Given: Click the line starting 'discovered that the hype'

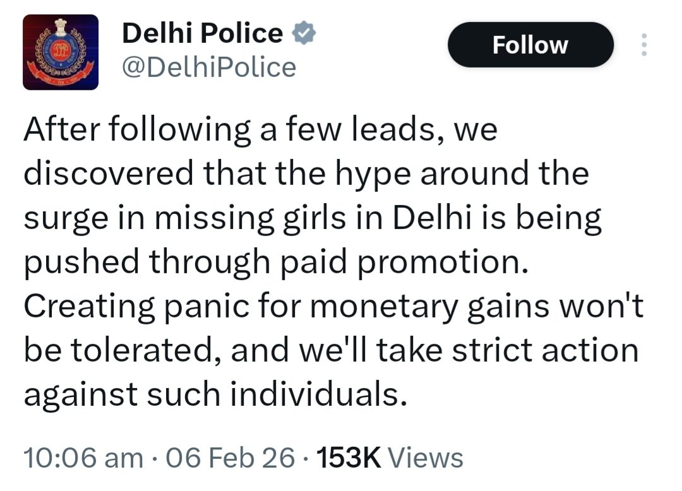Looking at the screenshot, I should (306, 174).
